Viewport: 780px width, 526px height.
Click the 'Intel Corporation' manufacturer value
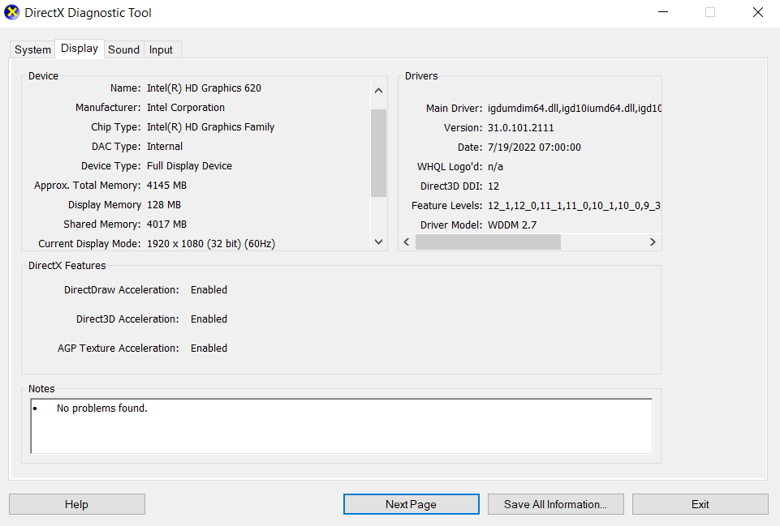186,107
